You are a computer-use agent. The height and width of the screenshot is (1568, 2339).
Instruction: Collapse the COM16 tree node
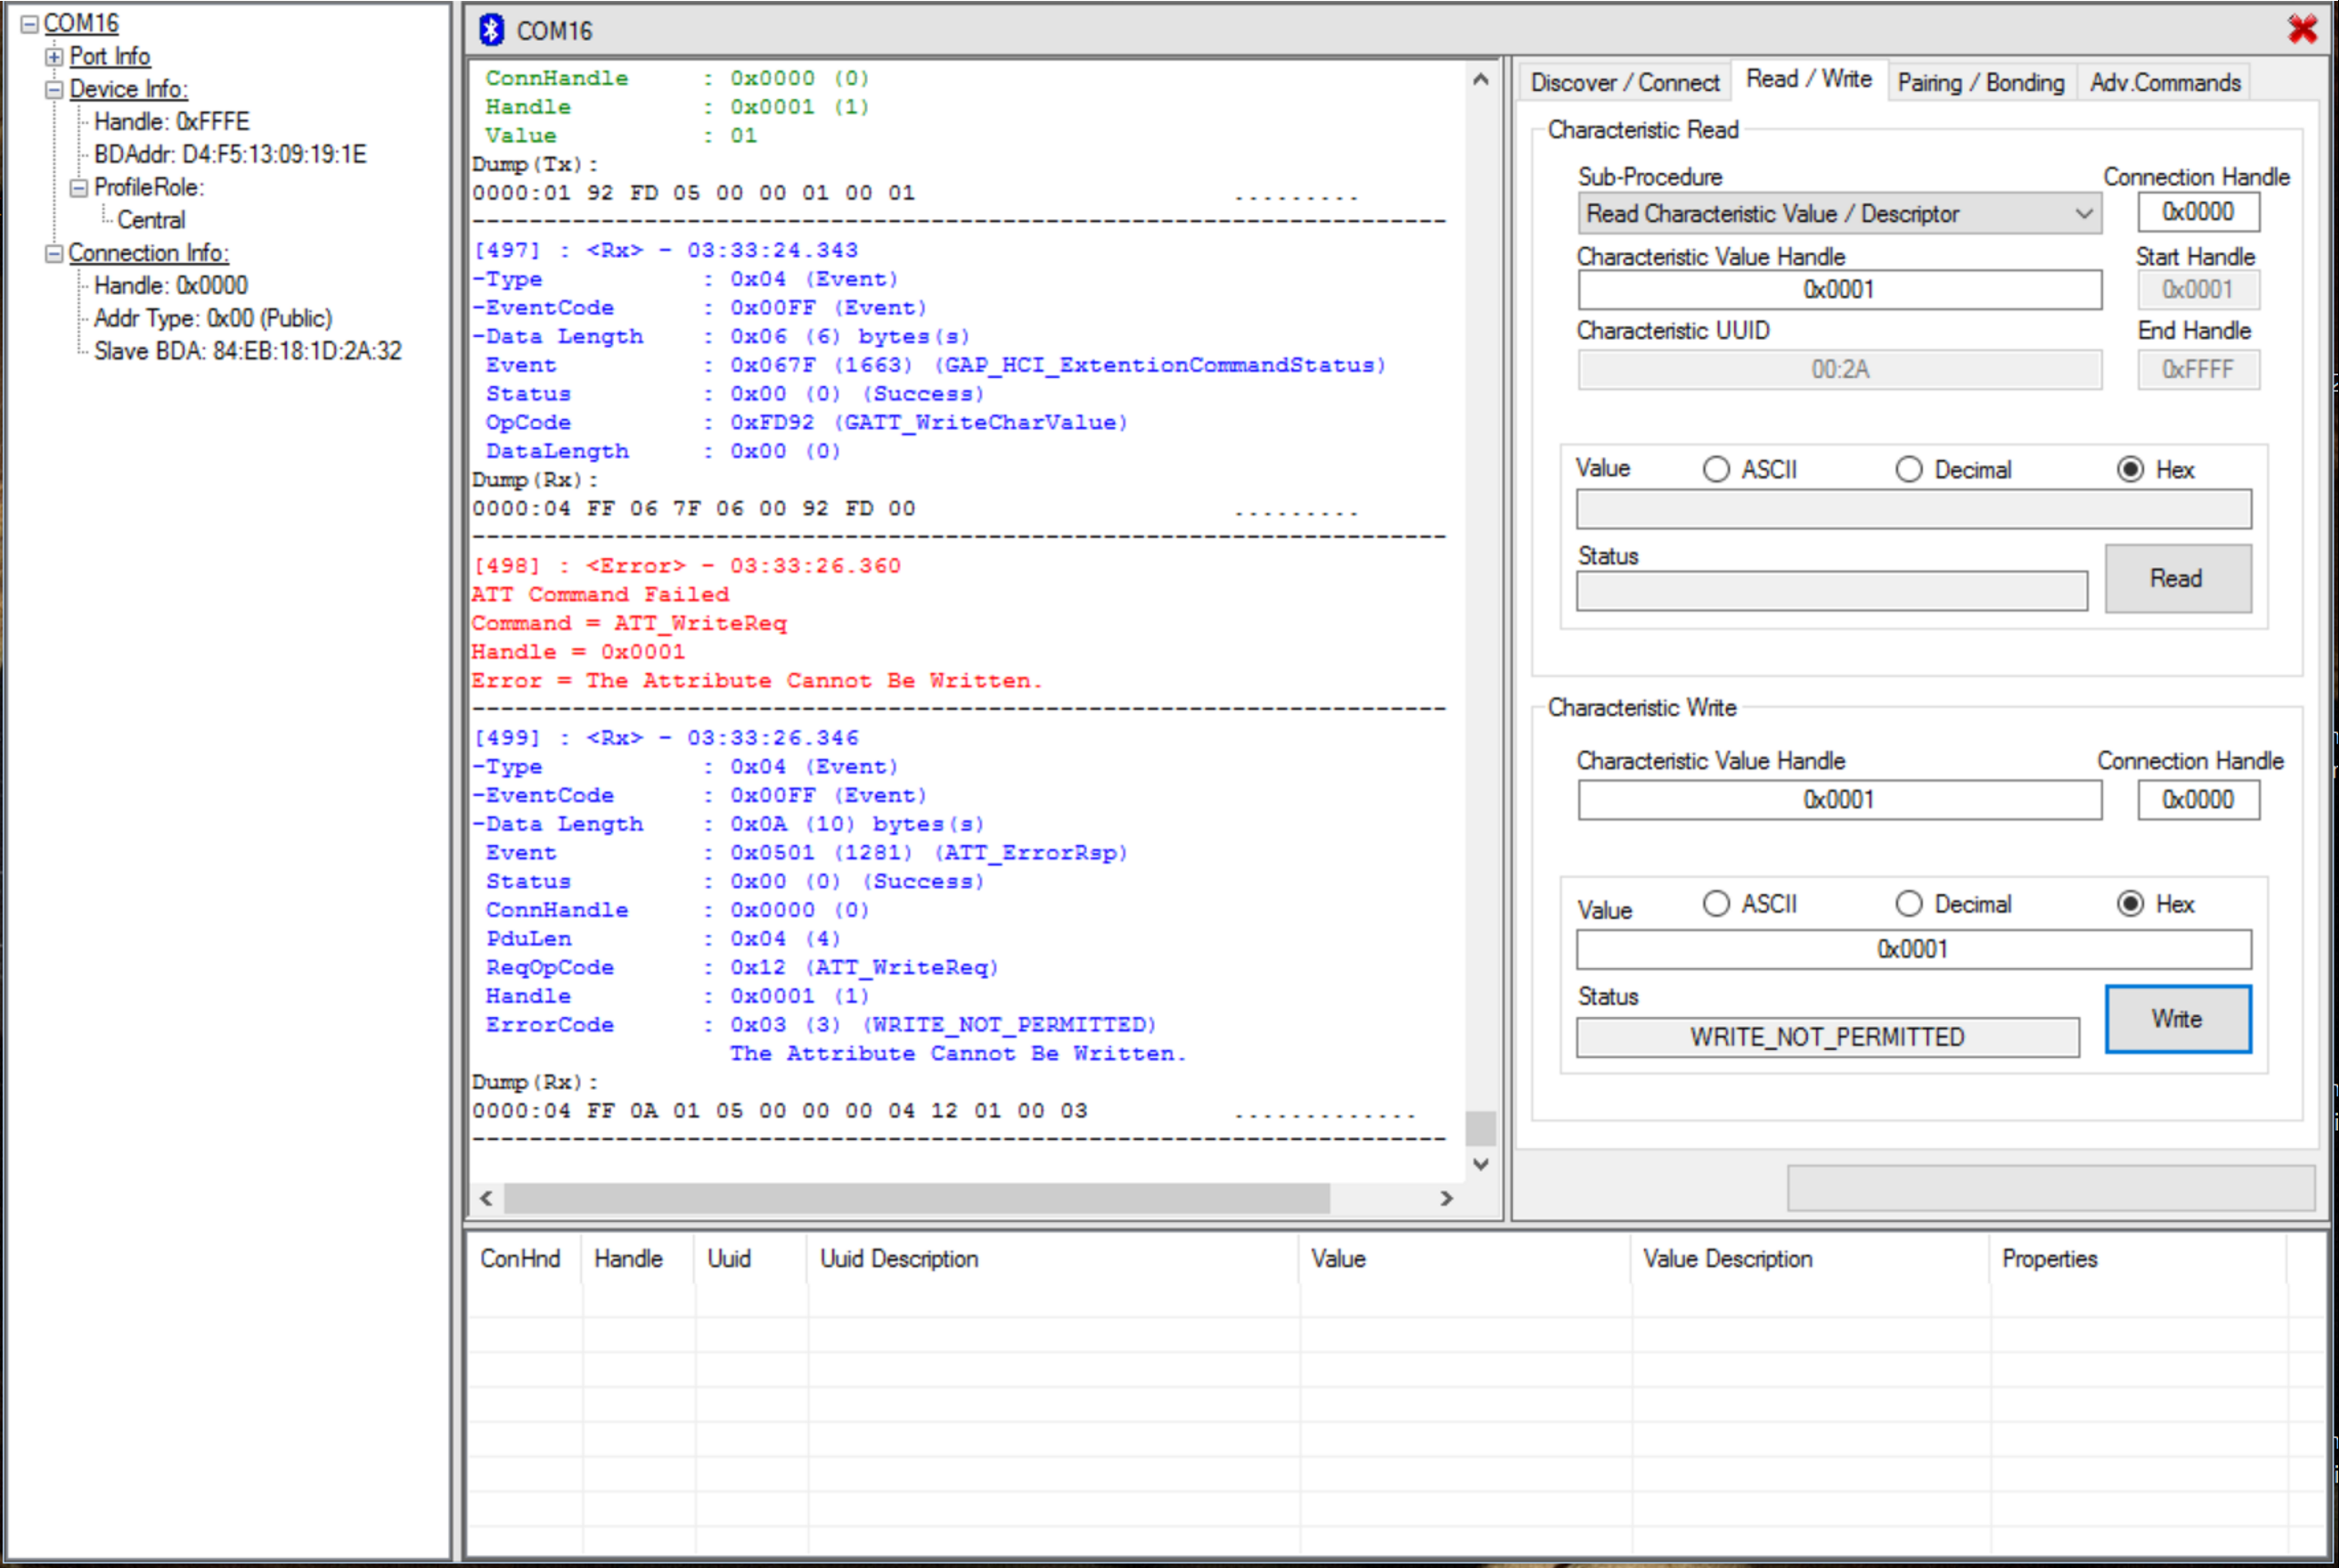point(29,23)
